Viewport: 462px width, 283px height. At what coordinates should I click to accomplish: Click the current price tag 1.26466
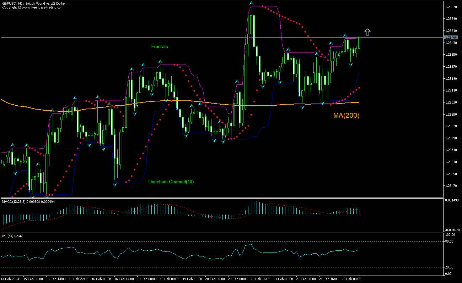coord(451,37)
